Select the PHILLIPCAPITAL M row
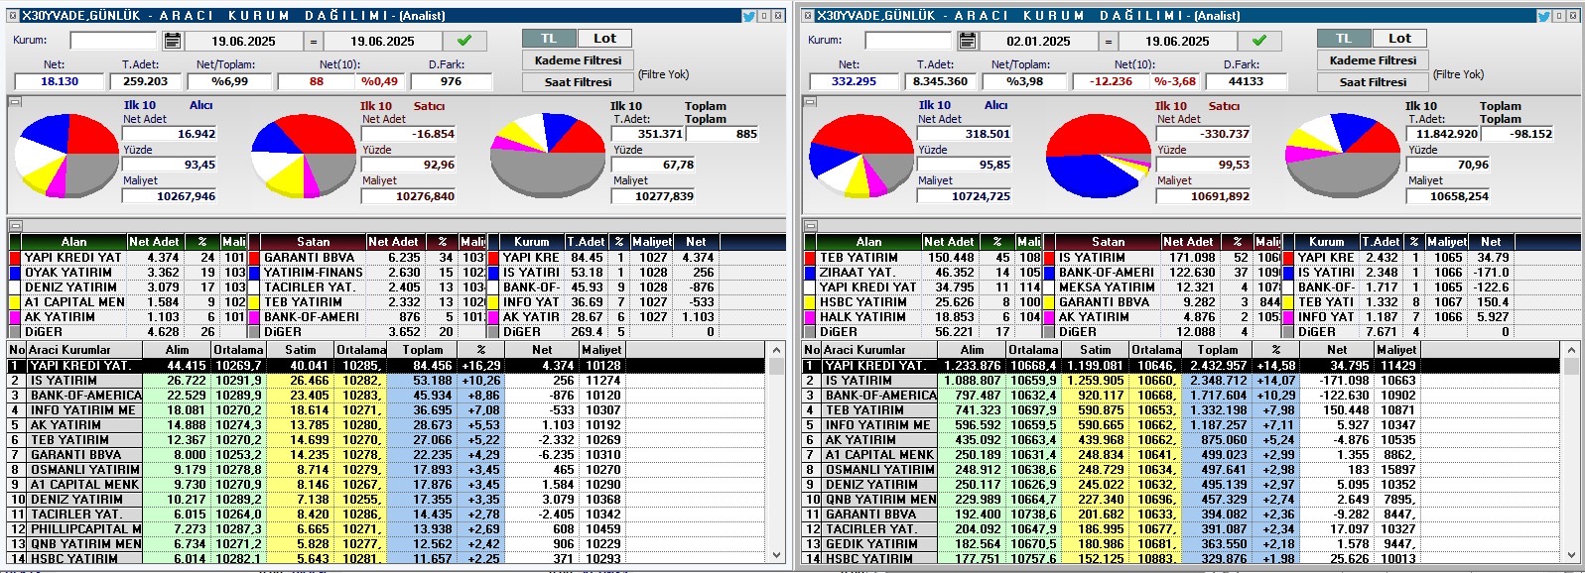Image resolution: width=1585 pixels, height=573 pixels. (387, 529)
